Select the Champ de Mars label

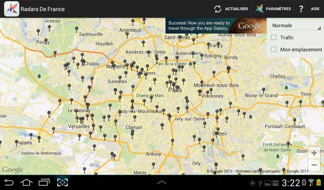(150, 96)
